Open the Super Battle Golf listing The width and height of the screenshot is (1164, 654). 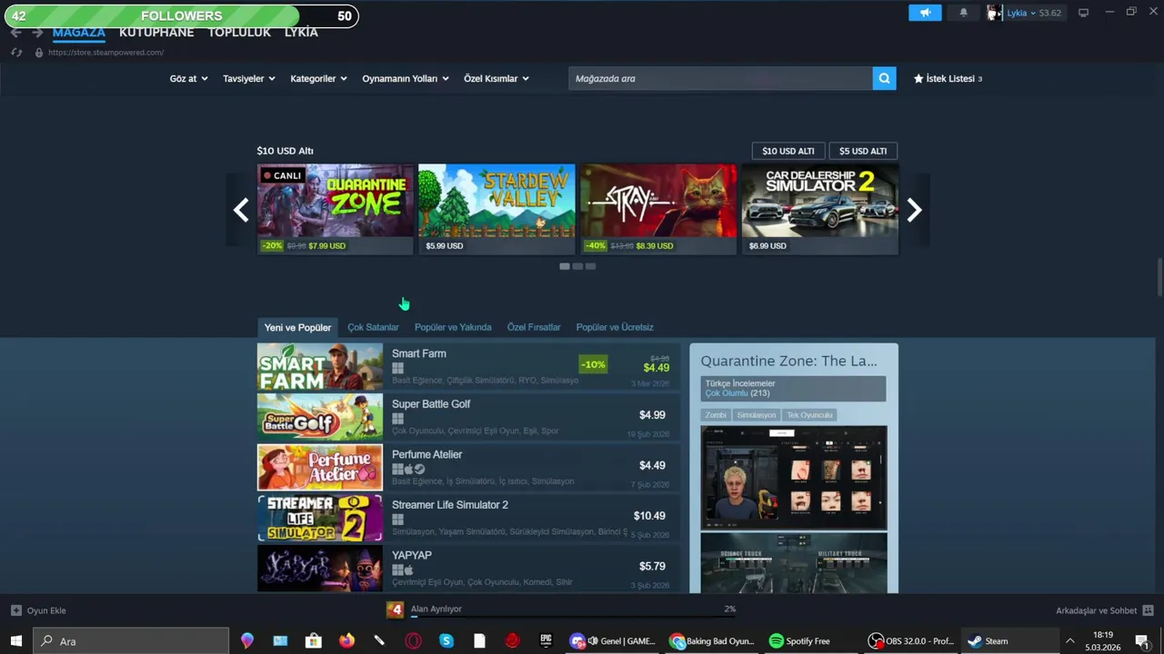468,417
